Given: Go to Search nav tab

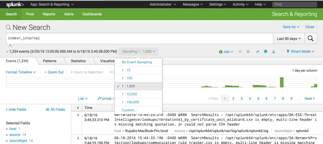Looking at the screenshot, I should point(11,14).
